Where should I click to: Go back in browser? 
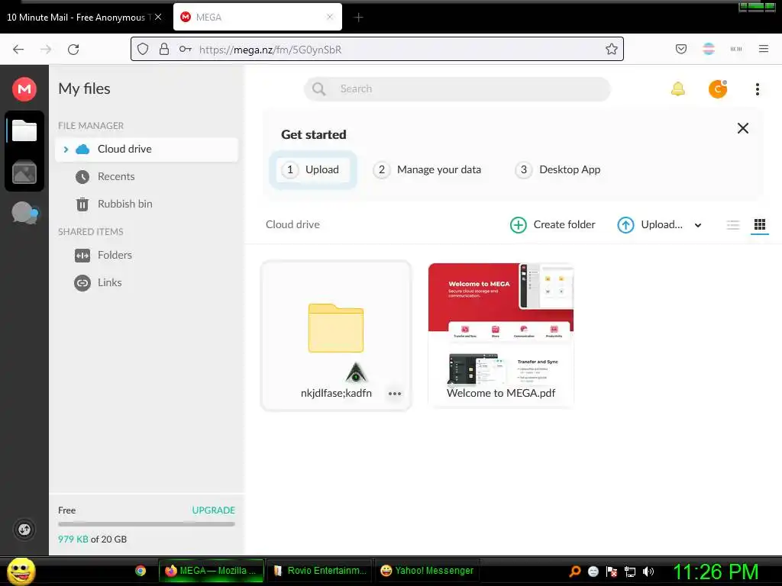point(18,50)
